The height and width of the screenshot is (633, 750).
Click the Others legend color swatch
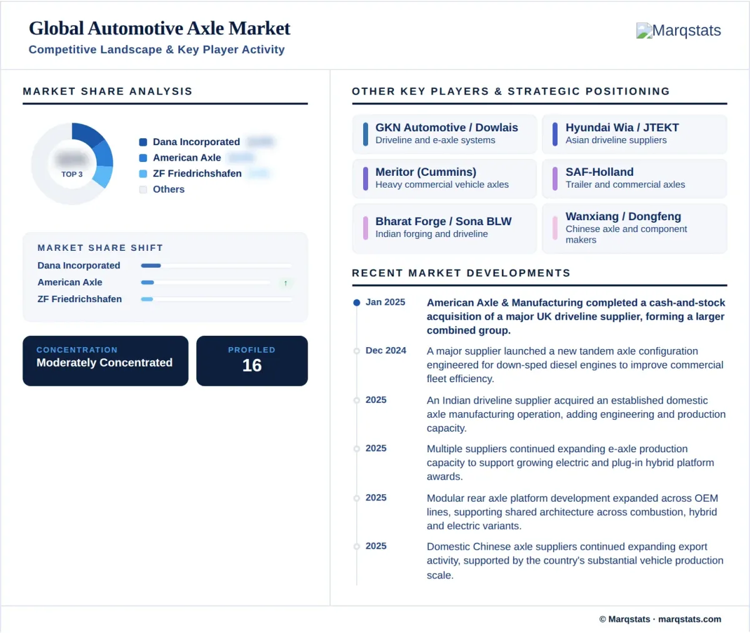click(x=143, y=190)
